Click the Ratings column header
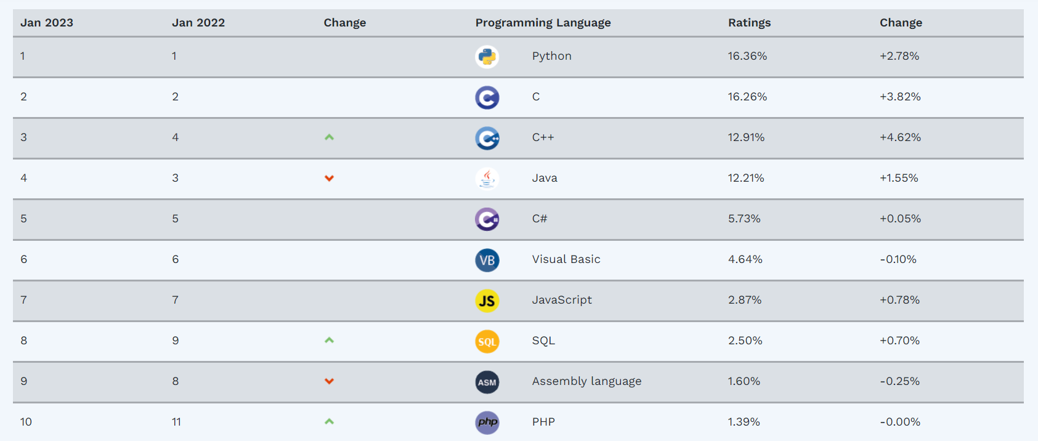1038x441 pixels. pos(749,23)
